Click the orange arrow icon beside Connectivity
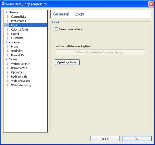The width and height of the screenshot is (155, 145). point(8,16)
